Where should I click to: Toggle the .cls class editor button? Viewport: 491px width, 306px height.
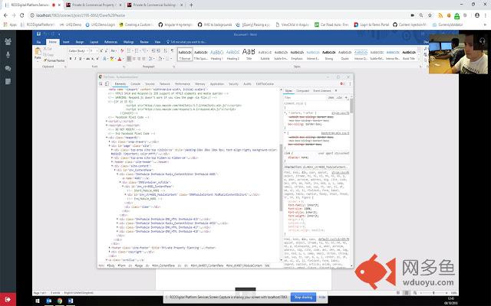coord(339,98)
